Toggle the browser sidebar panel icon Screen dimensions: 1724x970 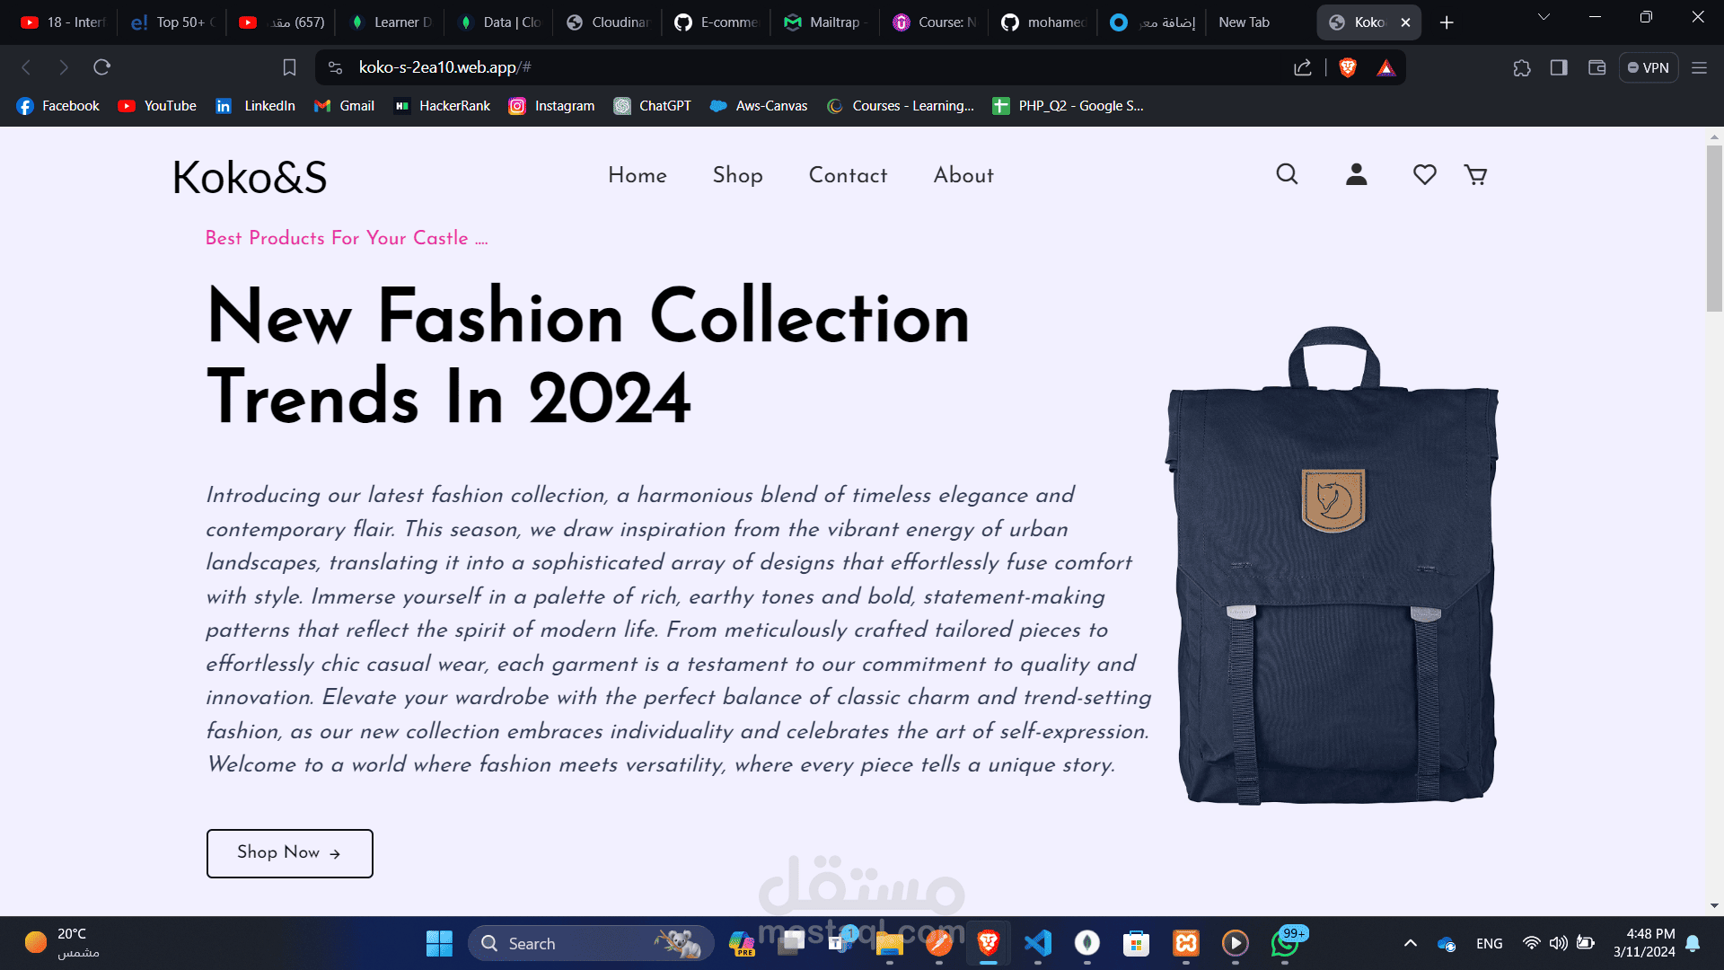tap(1559, 67)
